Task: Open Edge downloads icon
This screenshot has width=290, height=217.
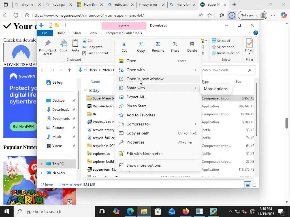Action: point(232,15)
